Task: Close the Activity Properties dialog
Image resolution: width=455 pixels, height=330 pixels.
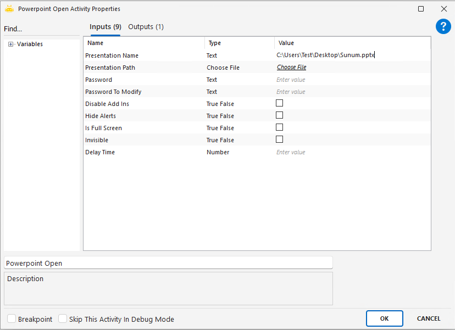Action: coord(443,9)
